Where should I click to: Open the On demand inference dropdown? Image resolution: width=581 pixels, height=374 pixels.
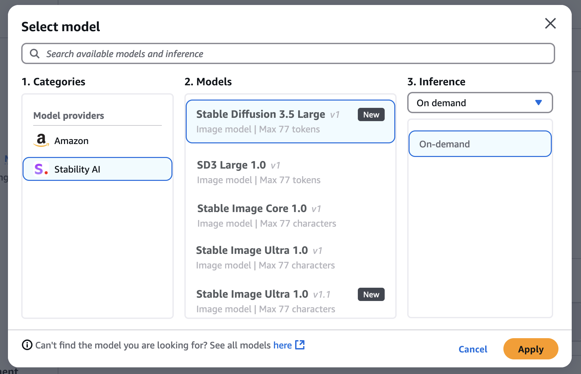480,103
